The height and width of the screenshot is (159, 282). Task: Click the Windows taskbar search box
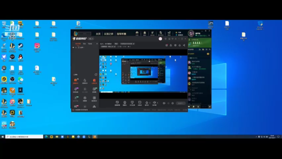[24, 137]
